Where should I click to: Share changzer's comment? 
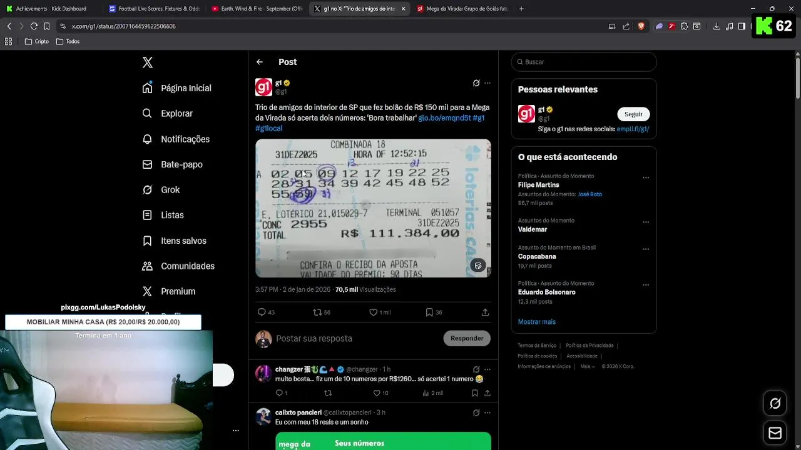click(x=487, y=393)
